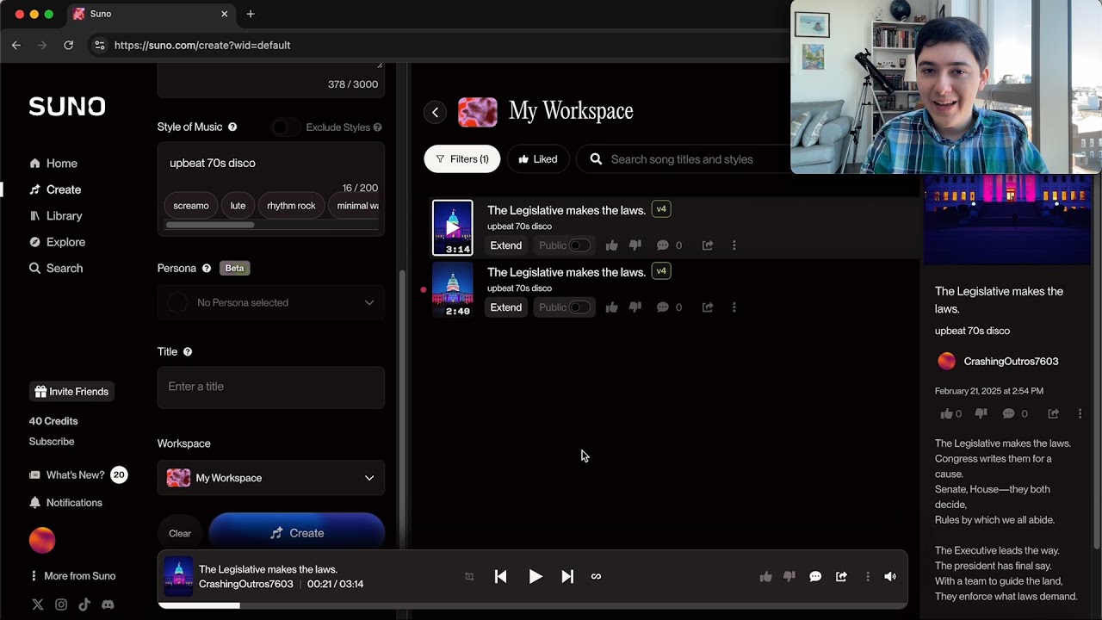Open more options in song details panel

point(1080,414)
